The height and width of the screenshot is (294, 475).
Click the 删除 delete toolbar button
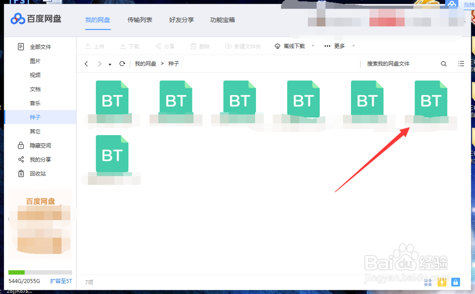pyautogui.click(x=200, y=47)
